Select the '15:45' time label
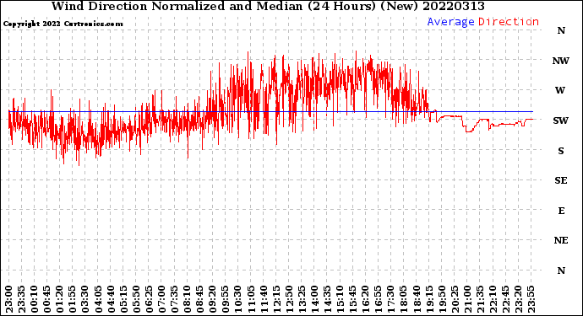 [352, 299]
